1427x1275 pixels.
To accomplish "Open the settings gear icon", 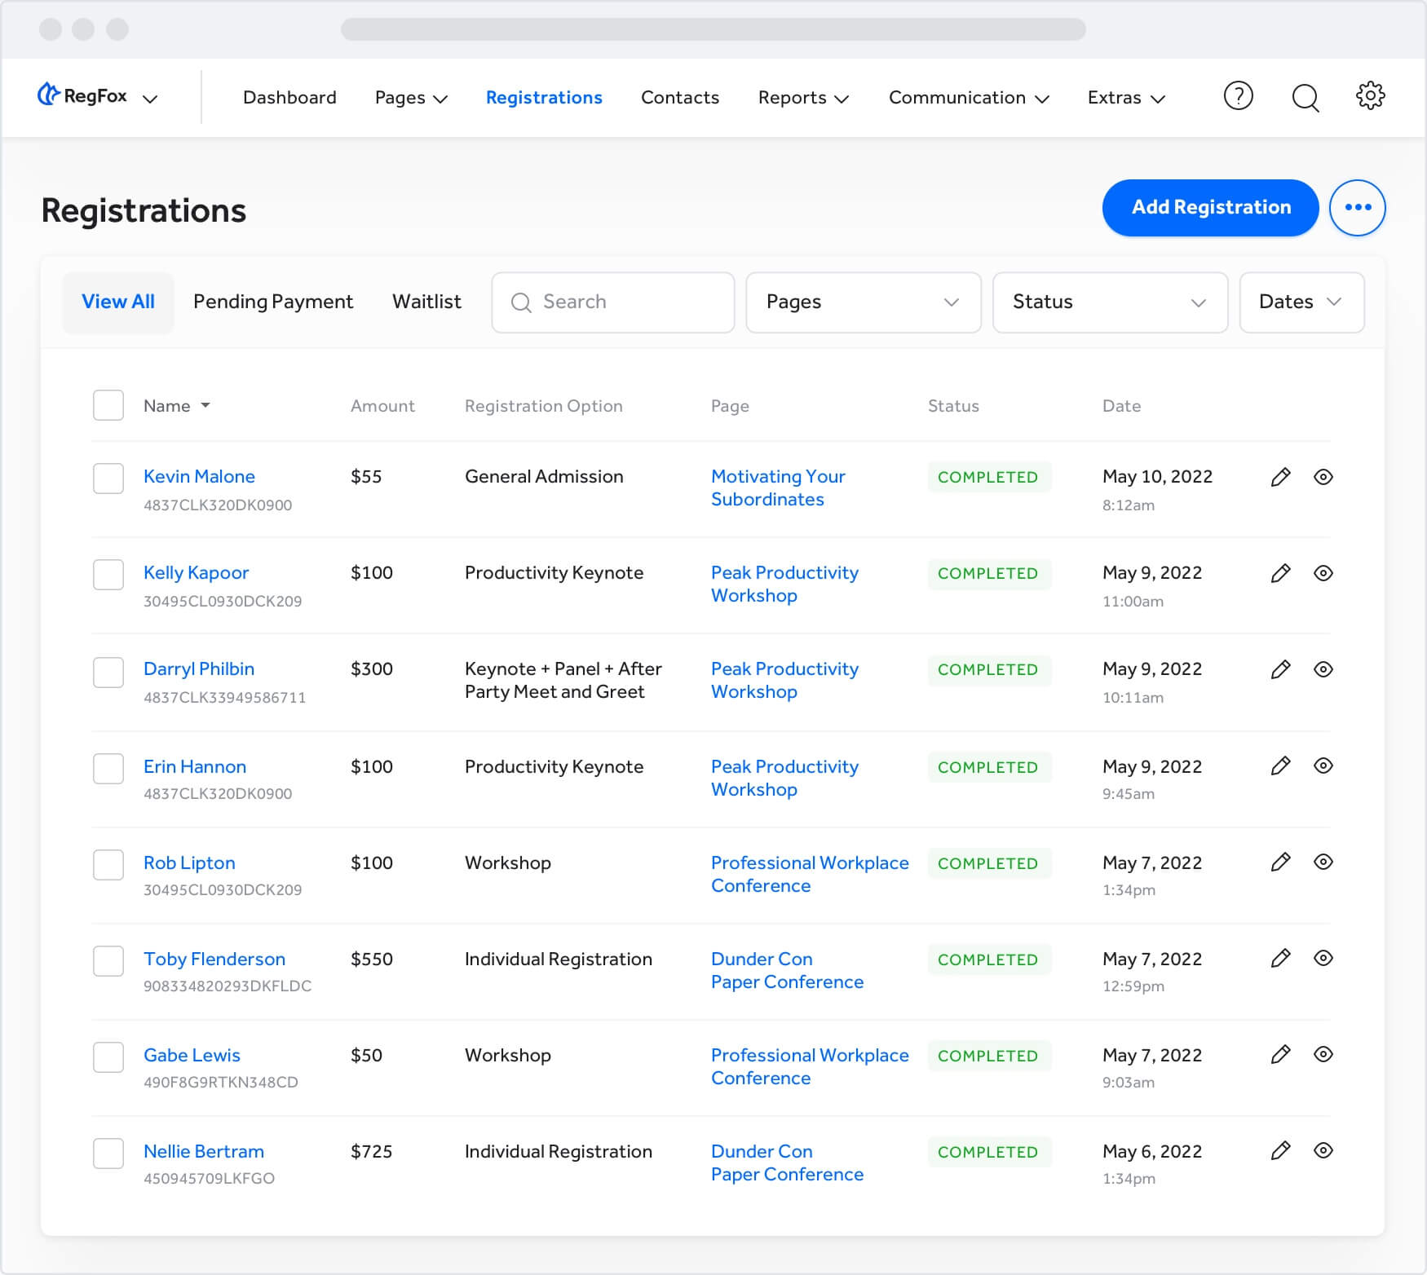I will point(1371,96).
